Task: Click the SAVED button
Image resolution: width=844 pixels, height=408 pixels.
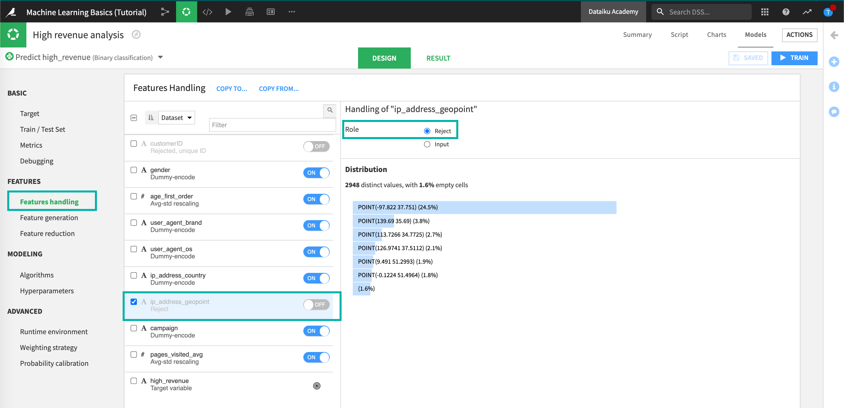Action: click(748, 58)
